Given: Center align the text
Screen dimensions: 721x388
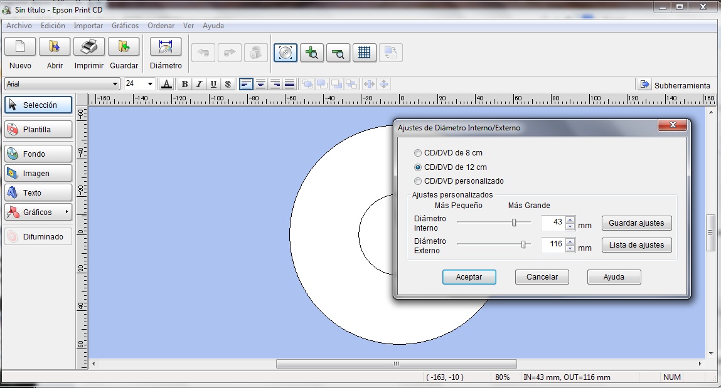Looking at the screenshot, I should coord(260,83).
